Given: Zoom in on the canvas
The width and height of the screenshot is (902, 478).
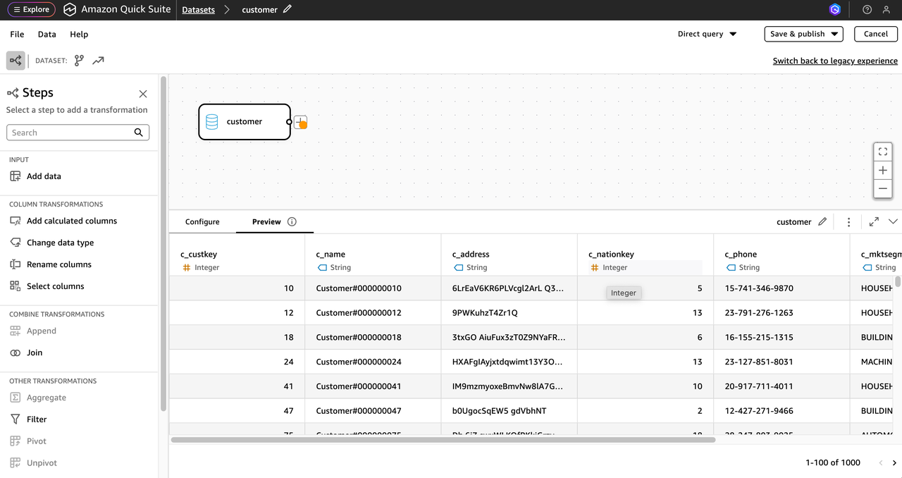Looking at the screenshot, I should point(882,171).
